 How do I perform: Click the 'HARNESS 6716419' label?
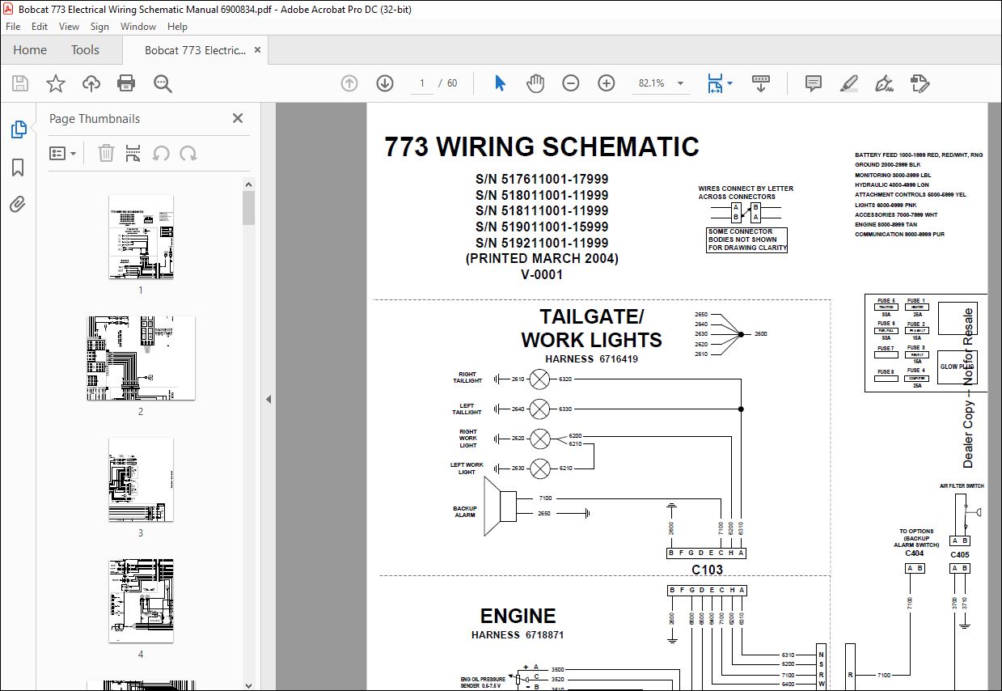(x=591, y=359)
